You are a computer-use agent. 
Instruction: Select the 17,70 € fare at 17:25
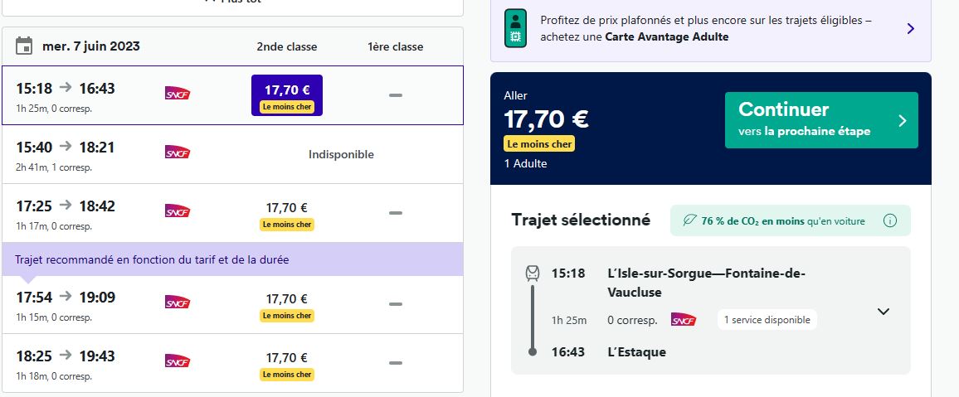click(x=287, y=215)
